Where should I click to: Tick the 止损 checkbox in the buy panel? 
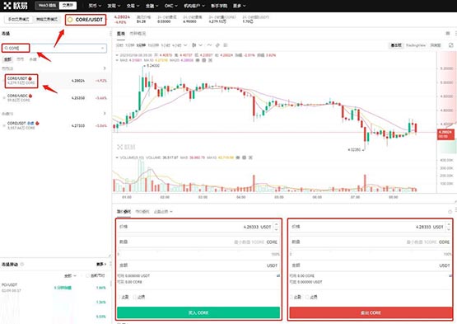135,297
